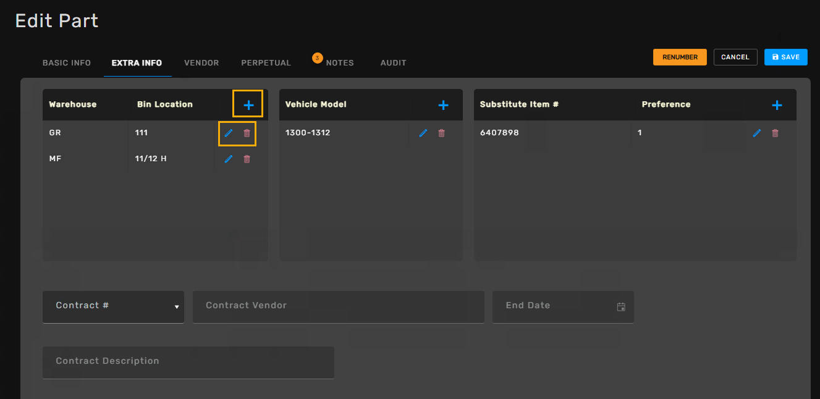820x399 pixels.
Task: Click the Renumber button
Action: (x=680, y=57)
